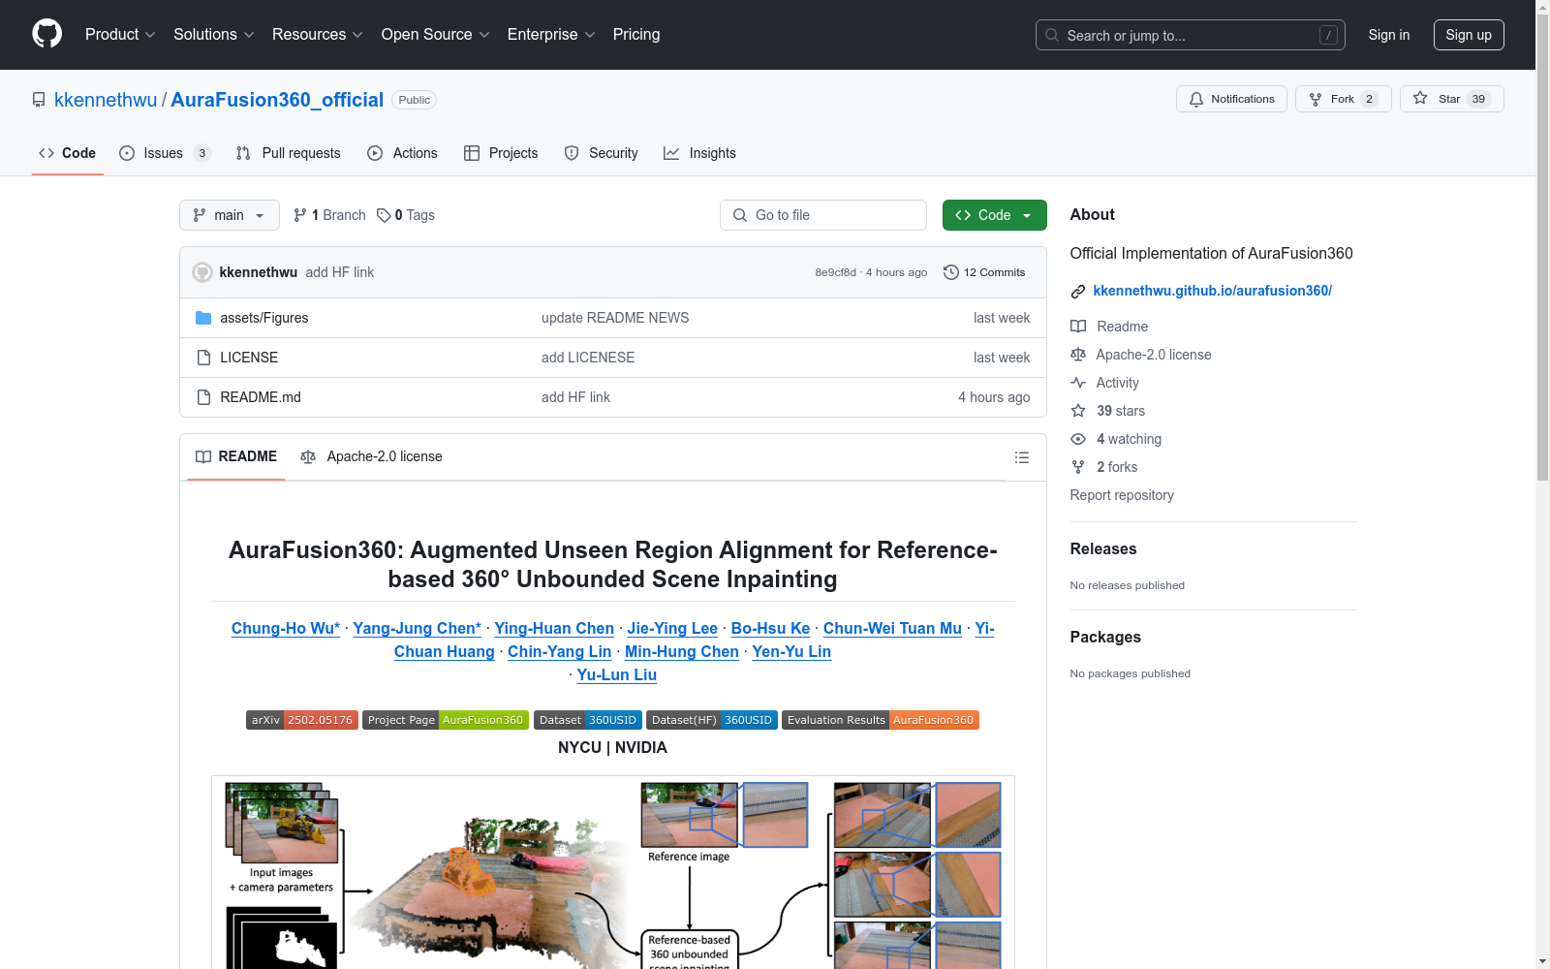Click the Activity pulse icon
The width and height of the screenshot is (1550, 969).
pyautogui.click(x=1078, y=383)
